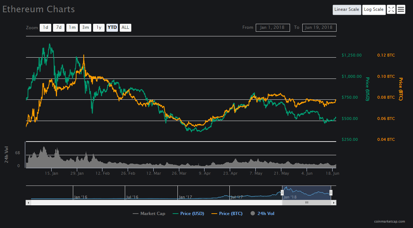The width and height of the screenshot is (413, 228).
Task: Toggle Price (BTC) series in legend
Action: (227, 214)
